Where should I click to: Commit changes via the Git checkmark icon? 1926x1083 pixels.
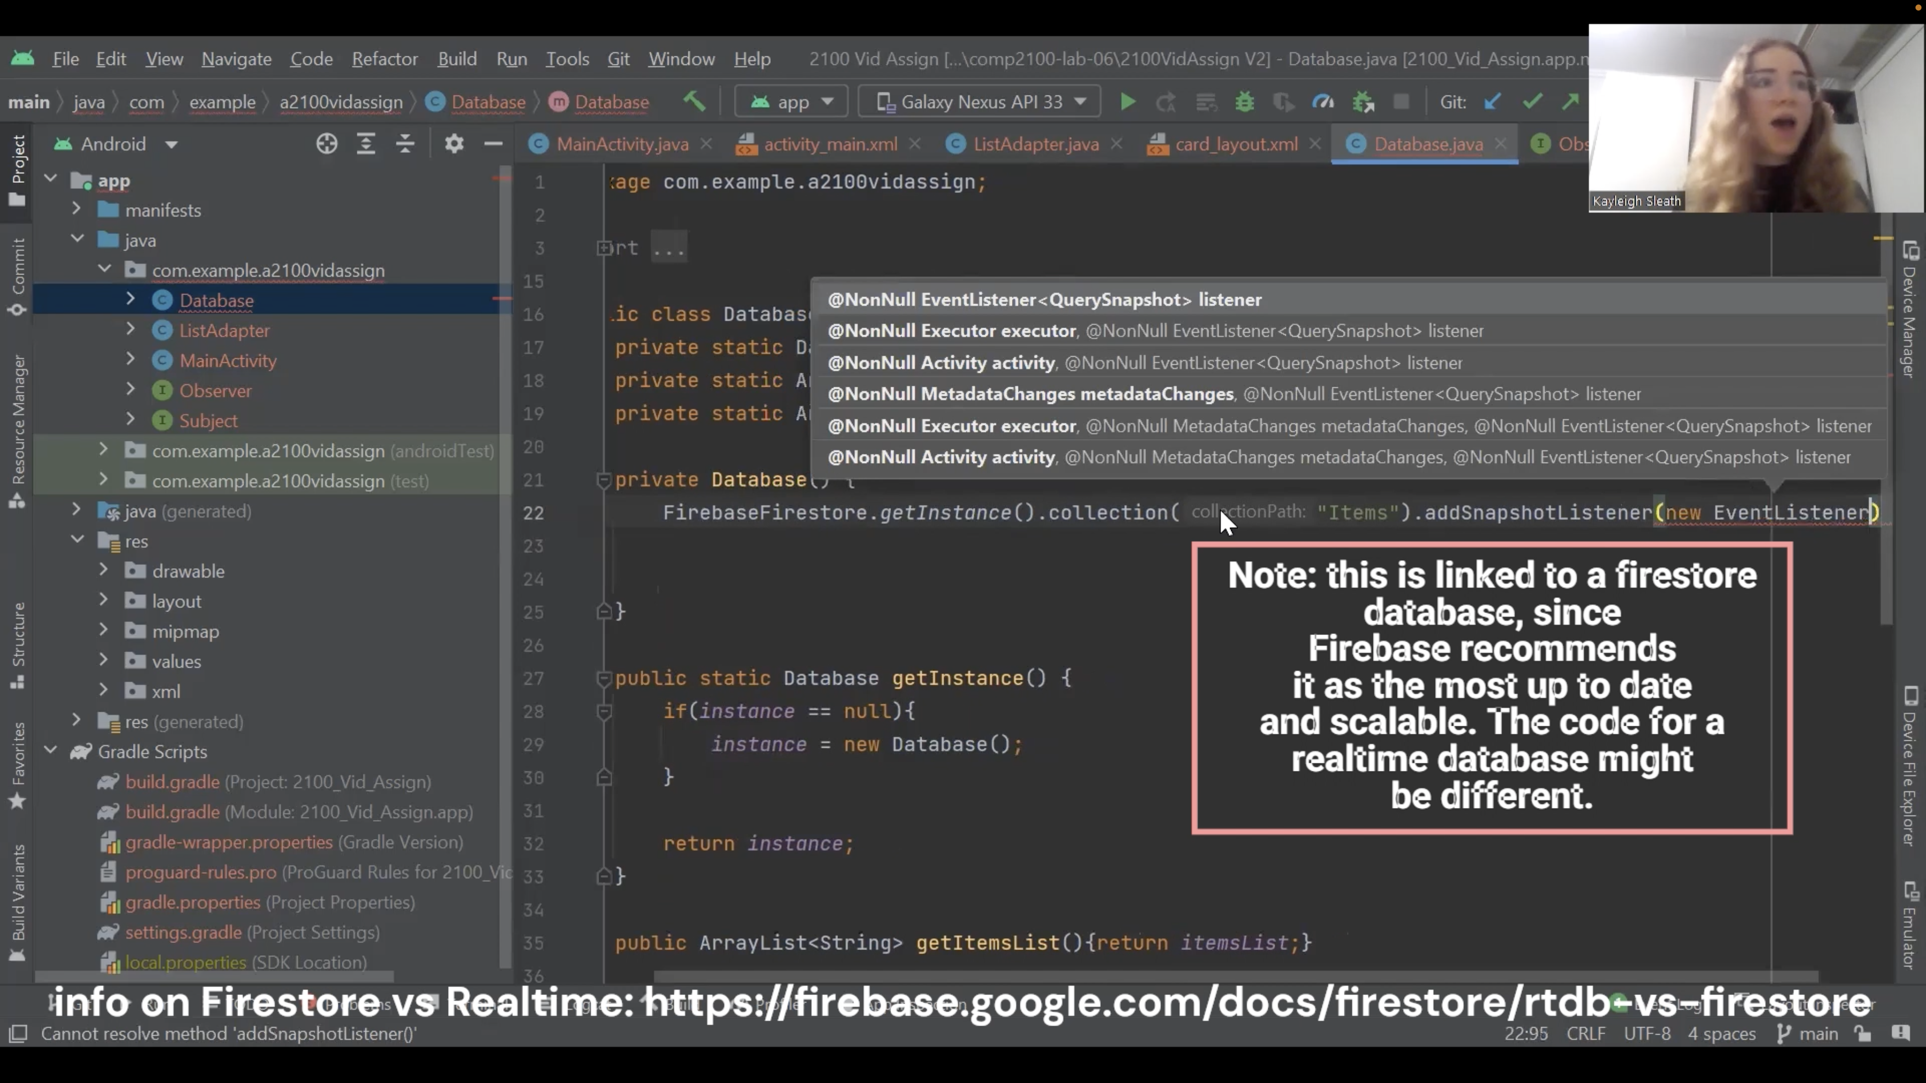pos(1533,102)
